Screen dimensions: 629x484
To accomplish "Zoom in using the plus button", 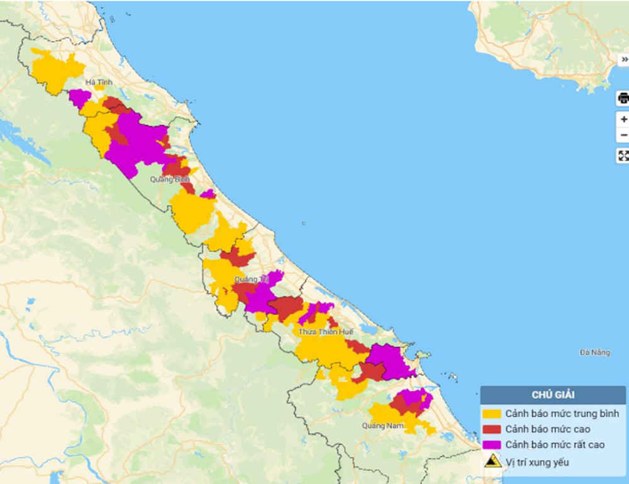I will (623, 119).
